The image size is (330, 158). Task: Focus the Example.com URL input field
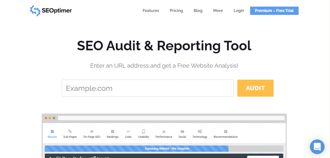click(x=148, y=88)
